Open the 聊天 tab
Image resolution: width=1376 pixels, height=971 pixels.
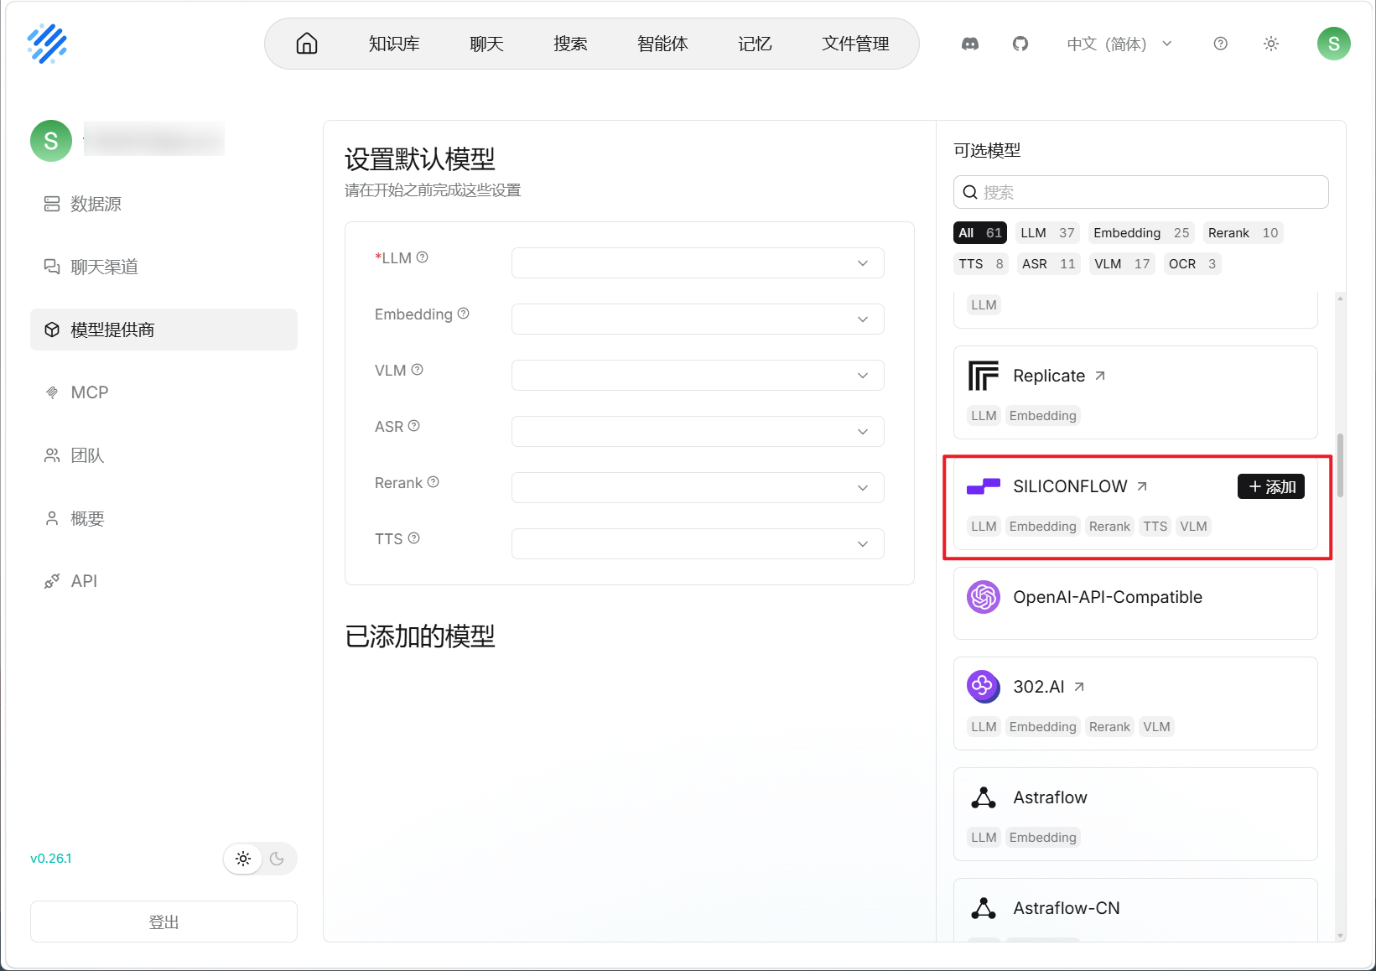pos(486,44)
